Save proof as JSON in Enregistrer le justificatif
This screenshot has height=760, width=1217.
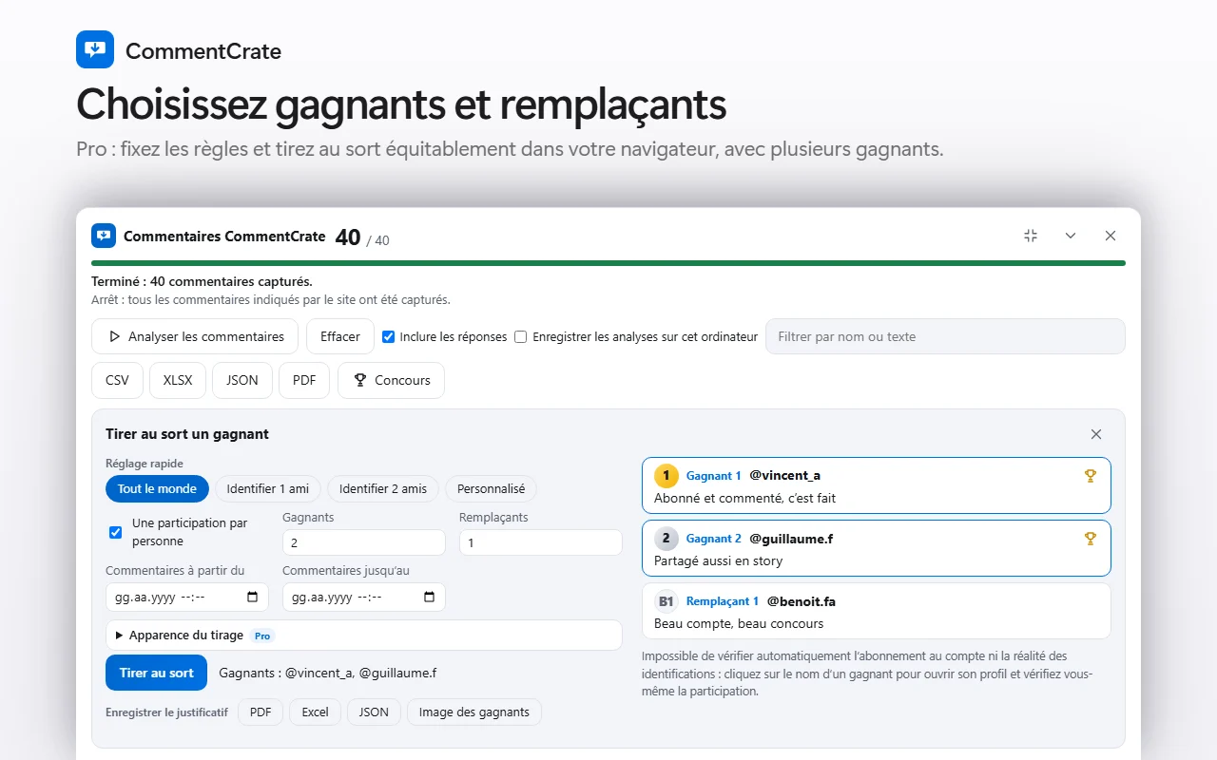click(x=374, y=712)
